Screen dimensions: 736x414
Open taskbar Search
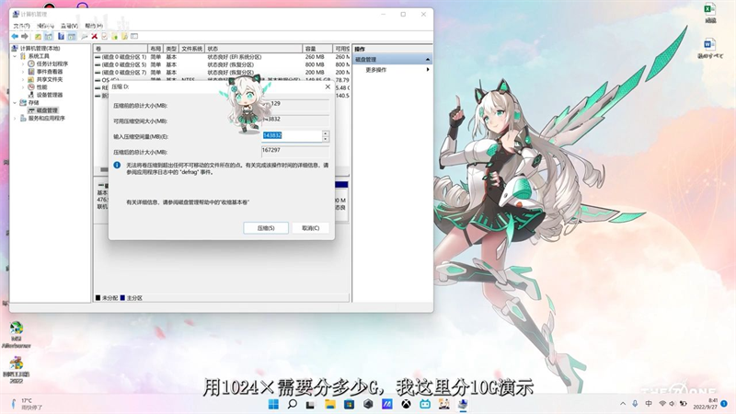292,404
